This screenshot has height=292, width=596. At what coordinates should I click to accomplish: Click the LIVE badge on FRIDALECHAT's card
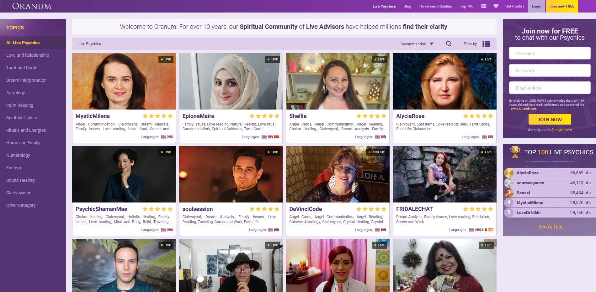[x=487, y=152]
